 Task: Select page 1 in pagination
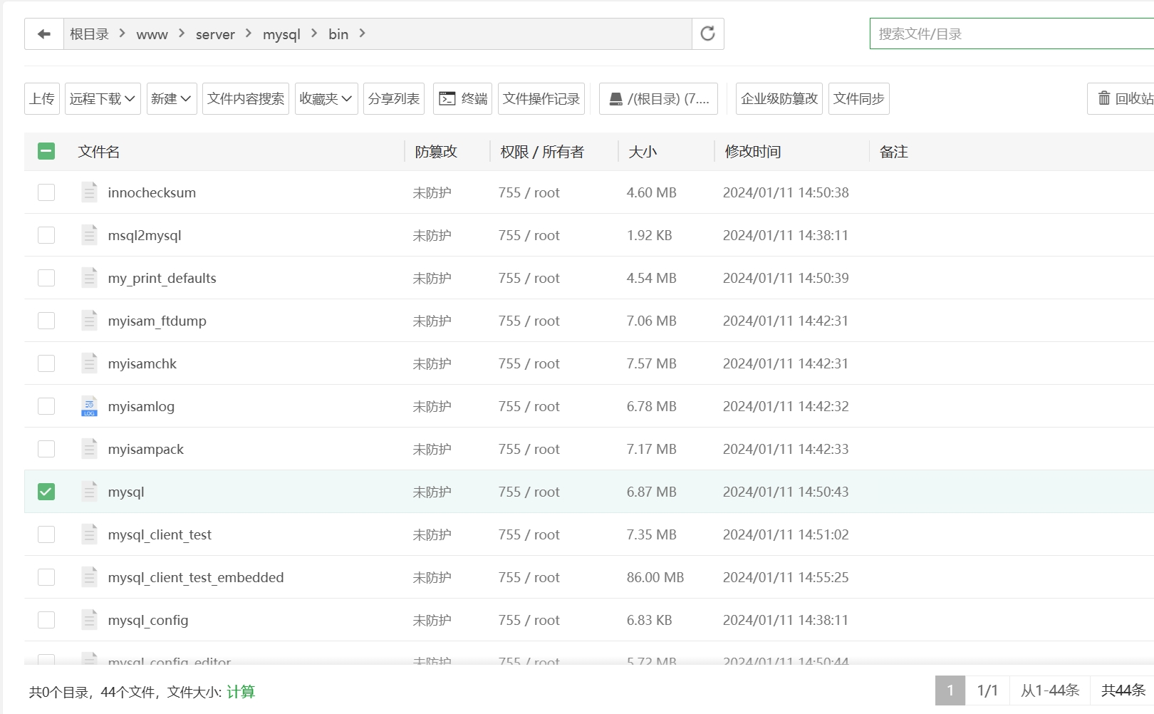coord(950,690)
